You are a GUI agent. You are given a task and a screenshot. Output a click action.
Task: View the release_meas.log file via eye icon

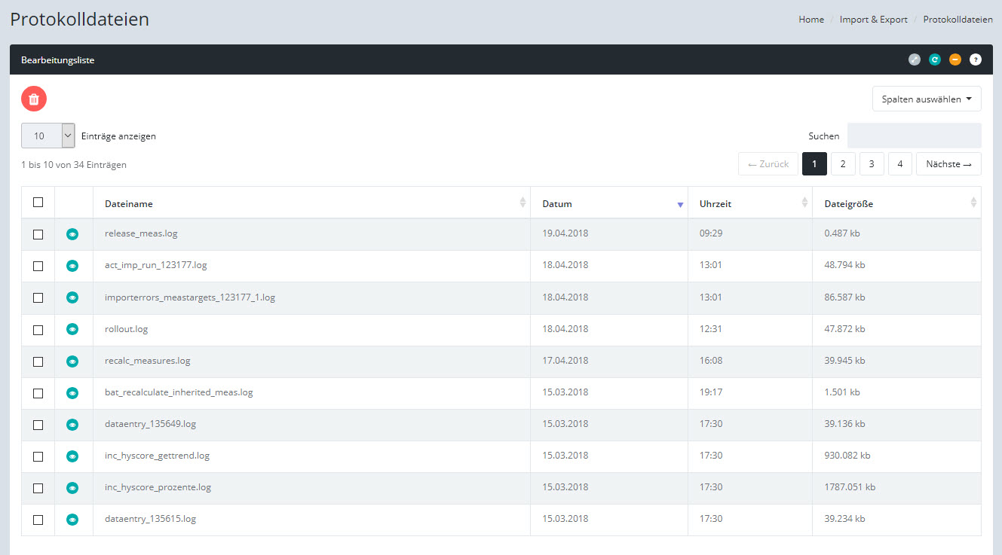pyautogui.click(x=72, y=234)
